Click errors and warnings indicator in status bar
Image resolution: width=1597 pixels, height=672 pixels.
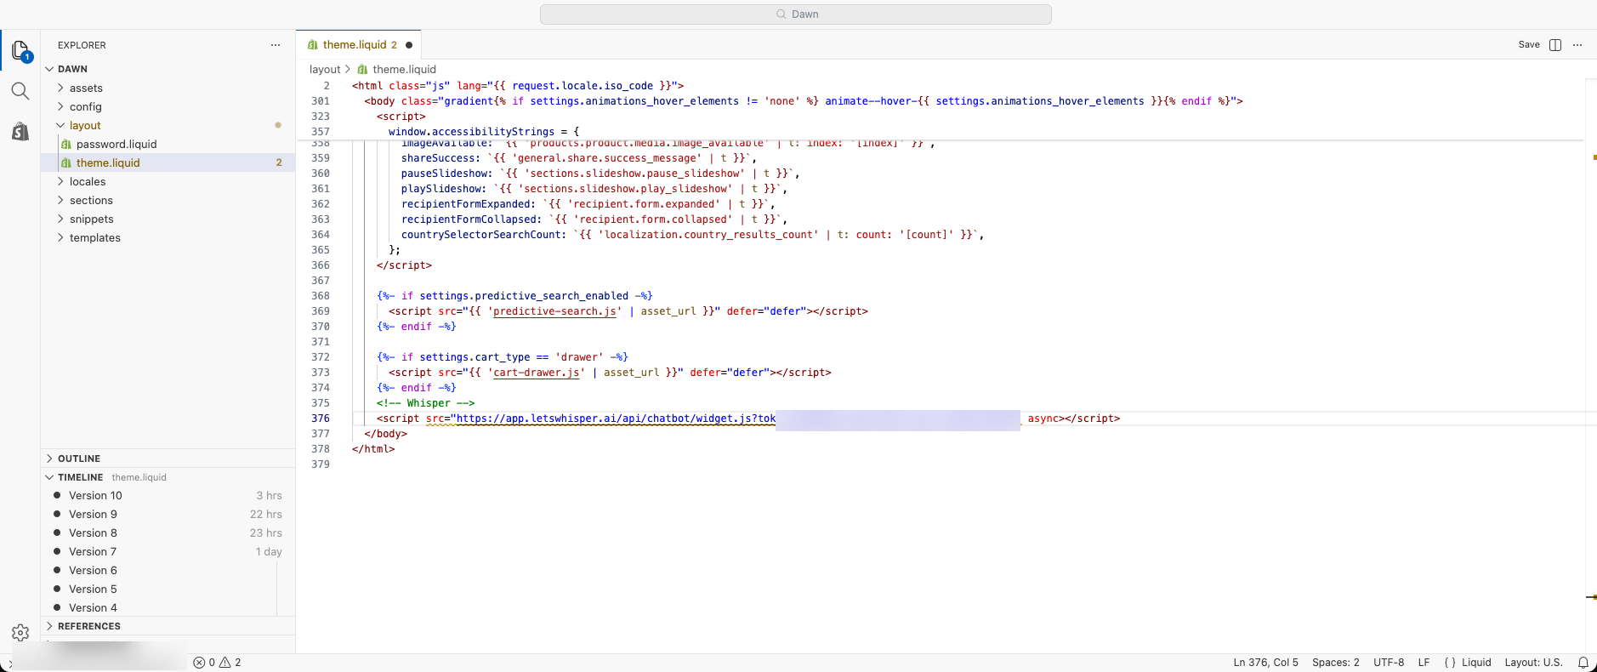pyautogui.click(x=217, y=663)
